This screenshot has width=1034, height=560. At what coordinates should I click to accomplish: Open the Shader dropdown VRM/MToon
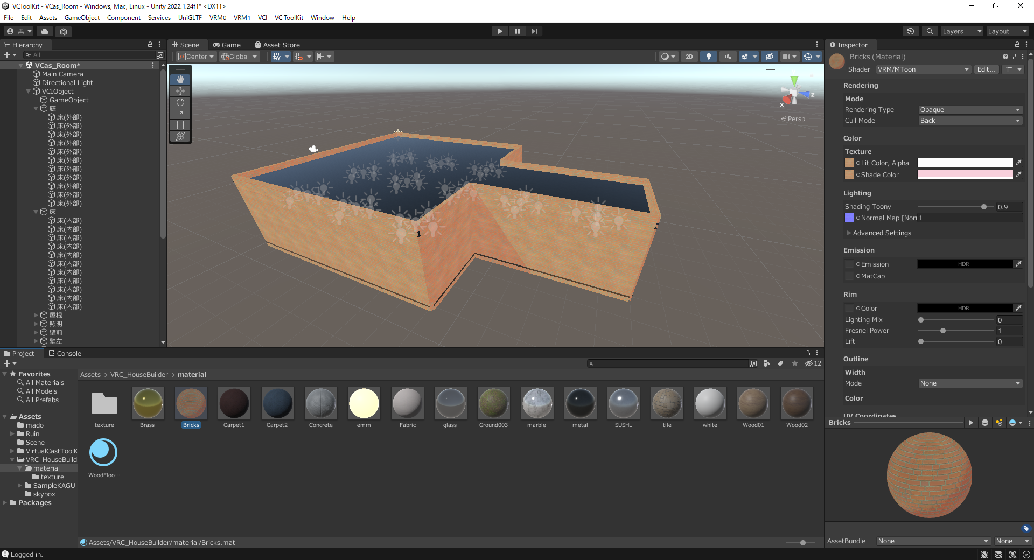click(923, 69)
